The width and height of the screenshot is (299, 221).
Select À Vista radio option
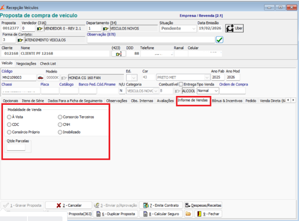(x=9, y=117)
